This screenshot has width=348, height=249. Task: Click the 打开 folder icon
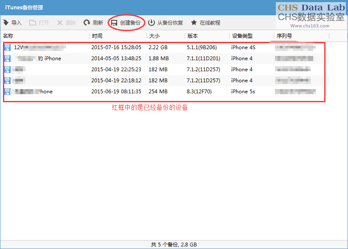tap(33, 22)
